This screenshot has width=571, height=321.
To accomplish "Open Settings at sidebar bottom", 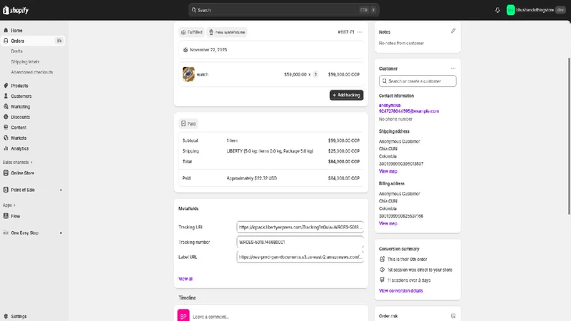I will [19, 316].
